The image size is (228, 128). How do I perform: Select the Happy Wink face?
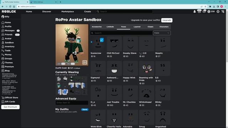130,68
